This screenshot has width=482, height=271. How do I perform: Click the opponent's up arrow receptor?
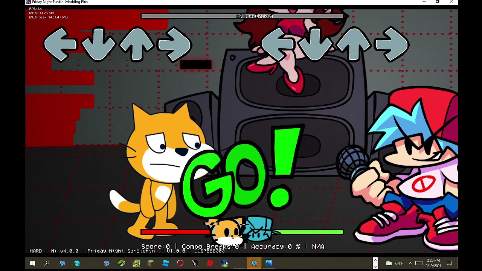(x=137, y=44)
